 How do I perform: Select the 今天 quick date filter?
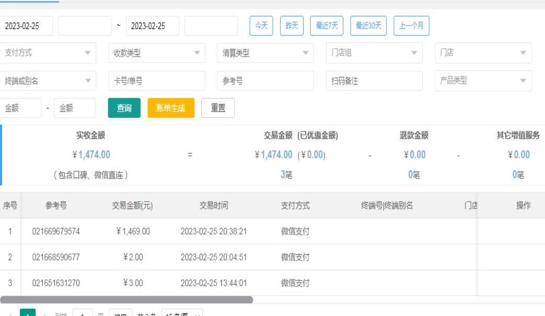(261, 26)
